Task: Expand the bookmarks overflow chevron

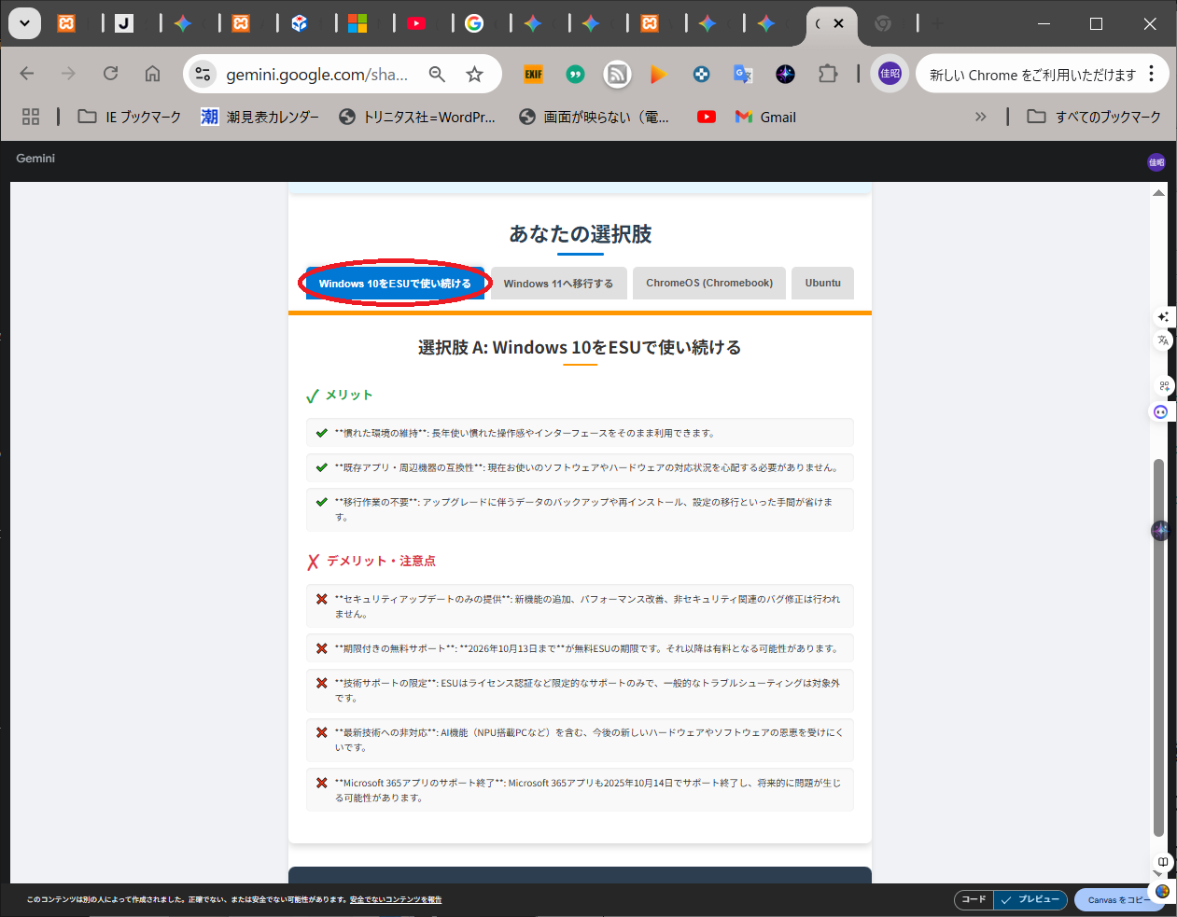Action: click(x=980, y=117)
